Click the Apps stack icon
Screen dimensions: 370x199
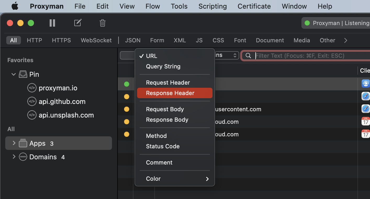click(x=23, y=143)
